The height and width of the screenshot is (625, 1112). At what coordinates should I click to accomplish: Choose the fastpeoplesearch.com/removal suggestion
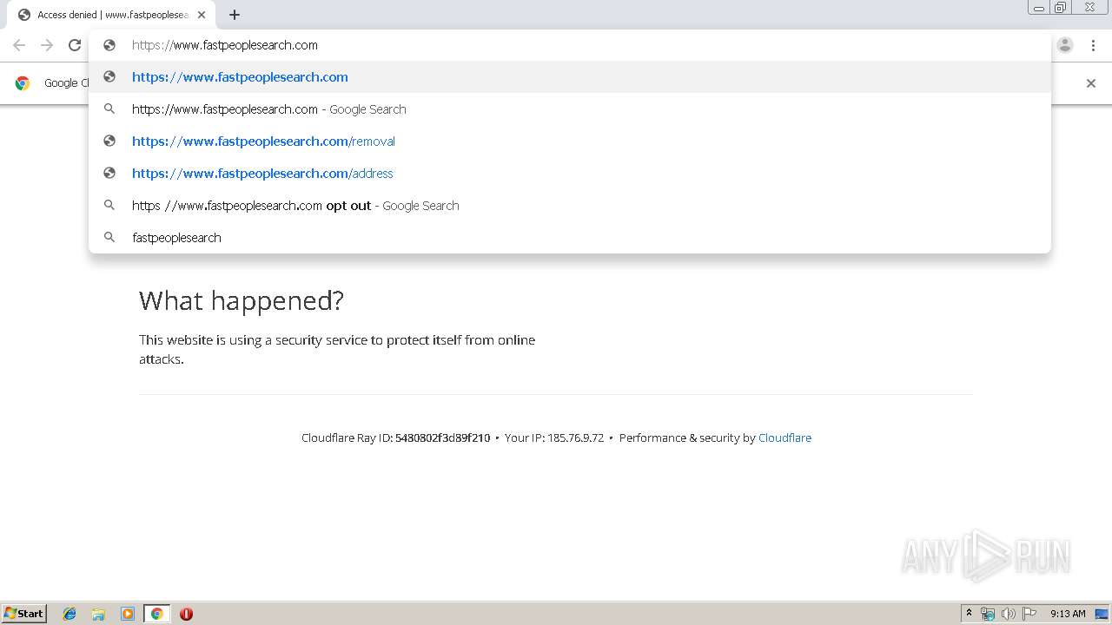pyautogui.click(x=569, y=141)
